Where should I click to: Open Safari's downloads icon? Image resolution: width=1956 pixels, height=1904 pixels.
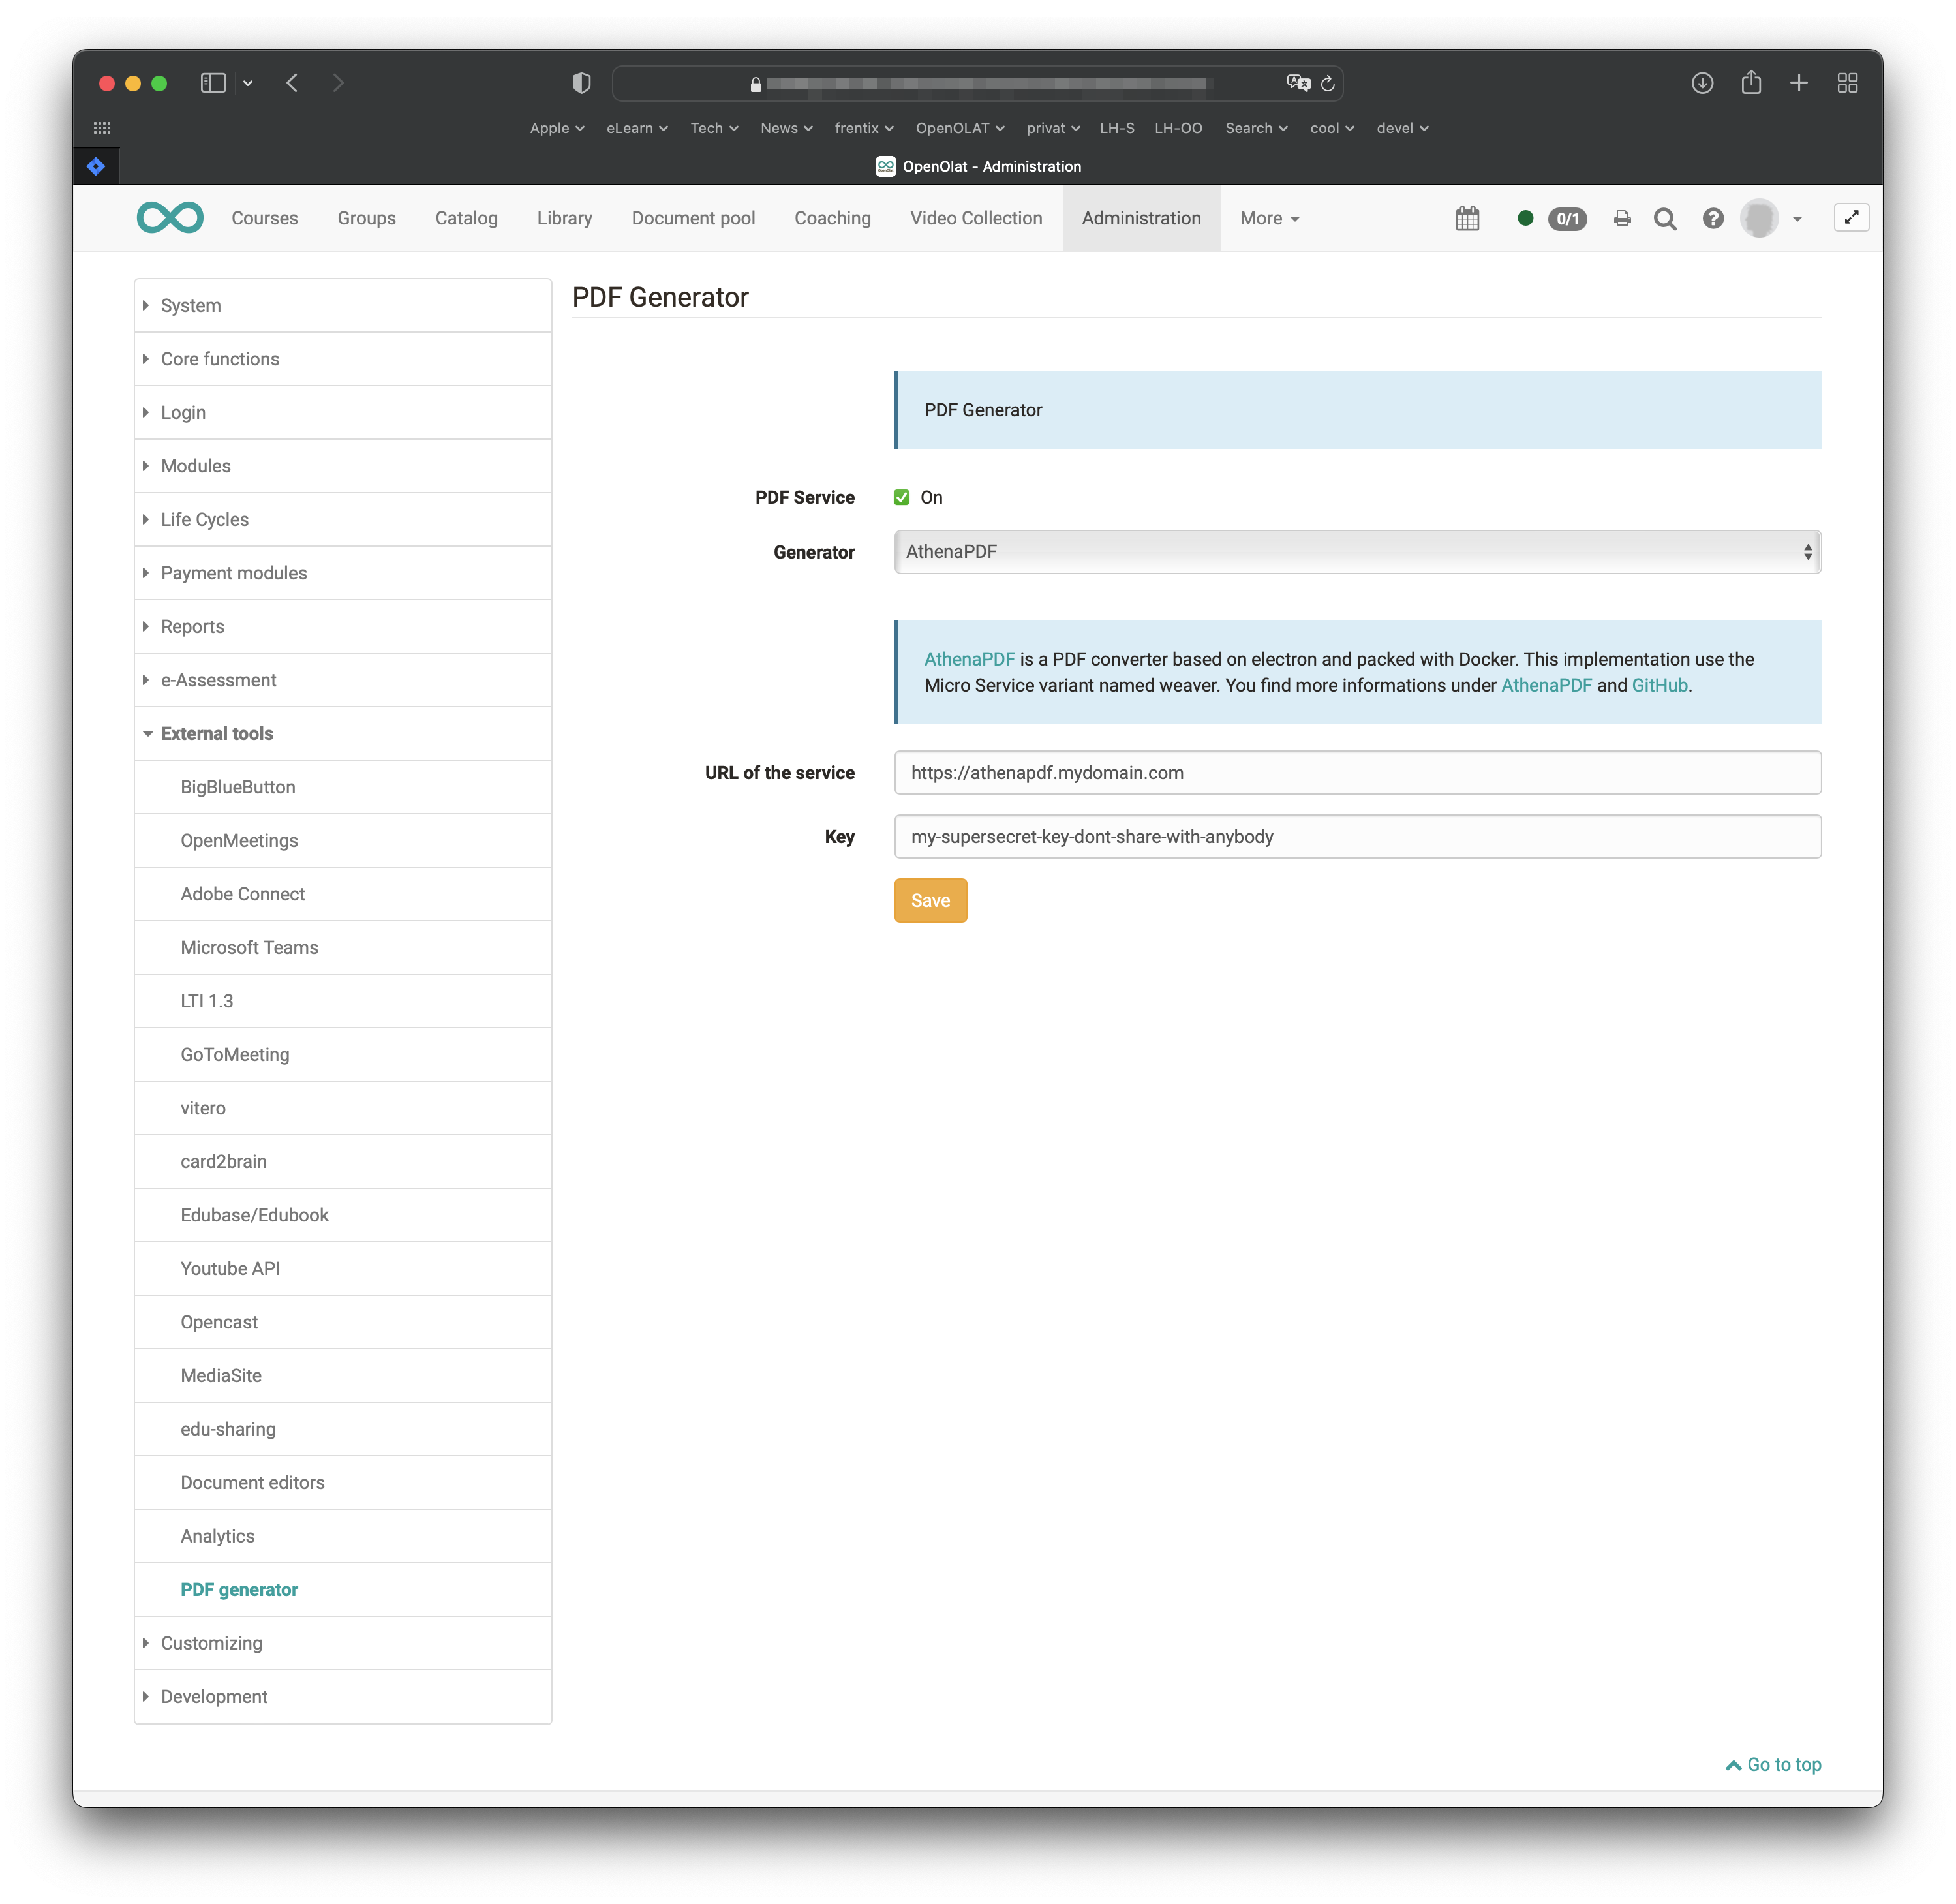click(1702, 83)
